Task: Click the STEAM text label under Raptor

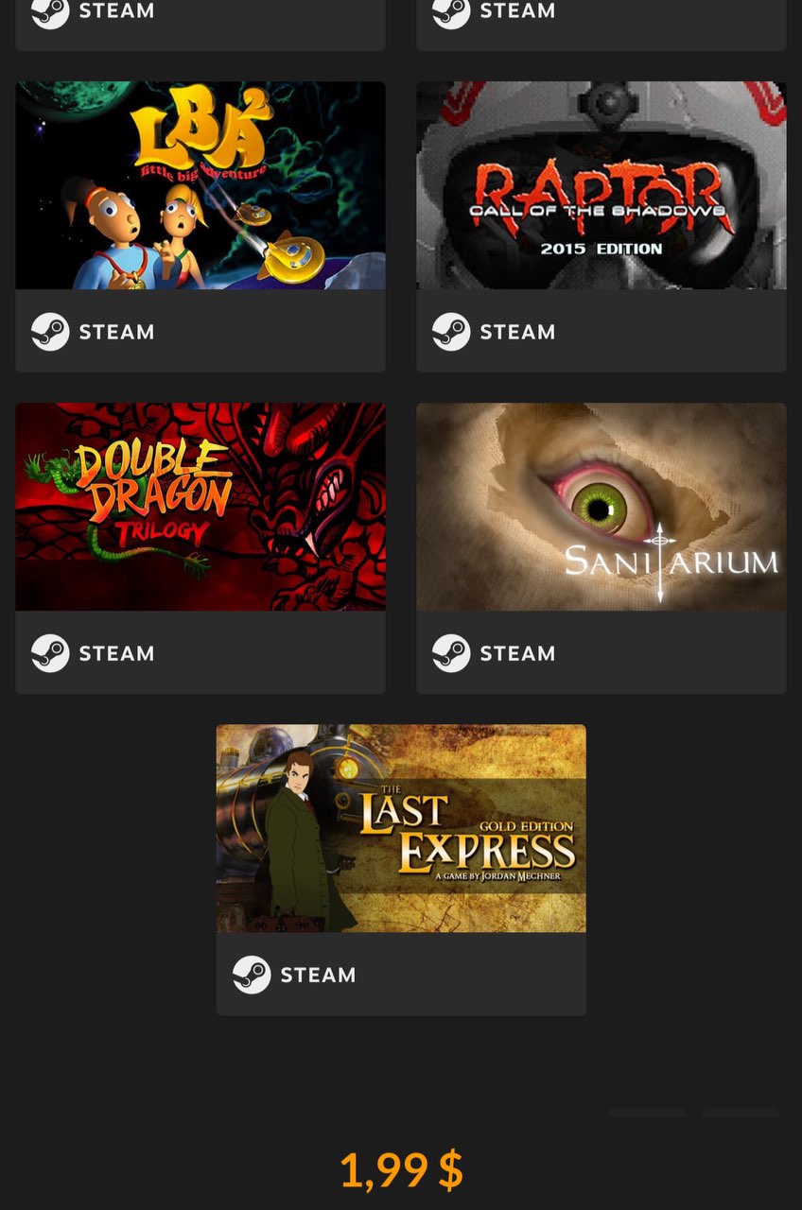Action: click(517, 332)
